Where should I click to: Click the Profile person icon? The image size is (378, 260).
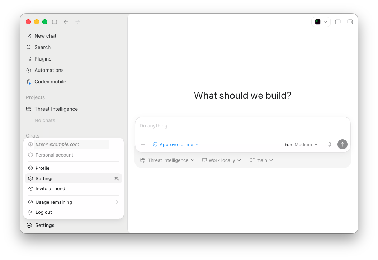point(30,168)
